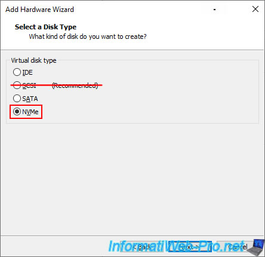265x257 pixels.
Task: Click the InformatiWeb-Pro.net watermark
Action: [x=176, y=246]
